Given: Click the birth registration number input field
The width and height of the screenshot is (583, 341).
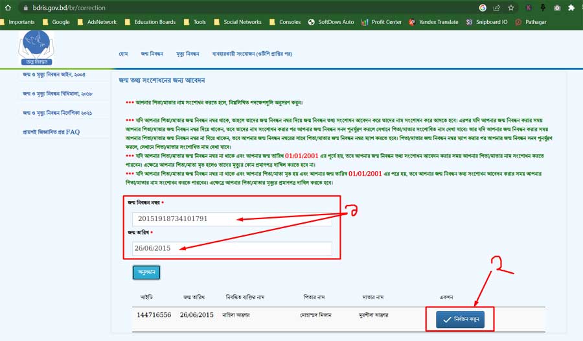Looking at the screenshot, I should [231, 218].
